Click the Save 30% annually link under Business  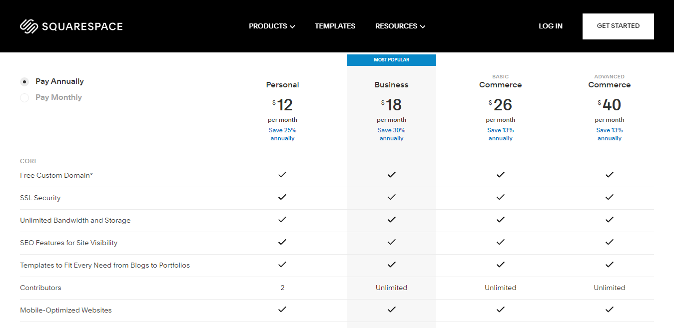391,134
